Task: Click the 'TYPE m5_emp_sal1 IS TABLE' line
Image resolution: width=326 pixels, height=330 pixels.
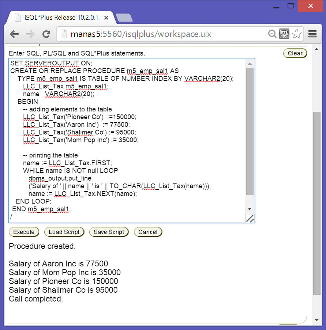Action: 125,79
